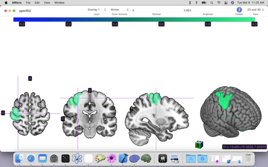Open Terminal from the dock
268x167 pixels.
coord(66,158)
